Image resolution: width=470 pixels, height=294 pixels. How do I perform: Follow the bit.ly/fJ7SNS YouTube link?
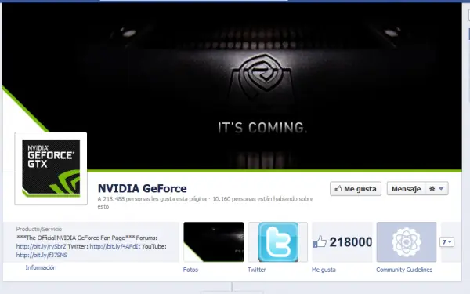pyautogui.click(x=42, y=255)
